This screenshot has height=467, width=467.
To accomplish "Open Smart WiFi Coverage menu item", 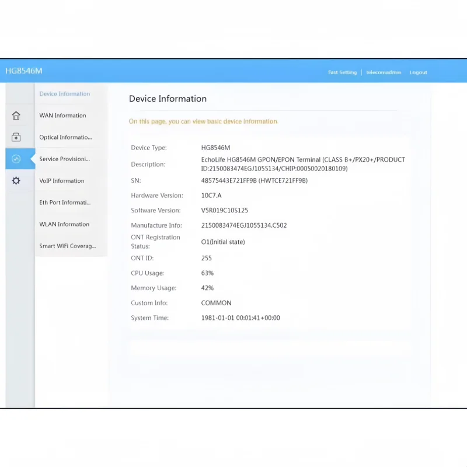I will click(68, 246).
